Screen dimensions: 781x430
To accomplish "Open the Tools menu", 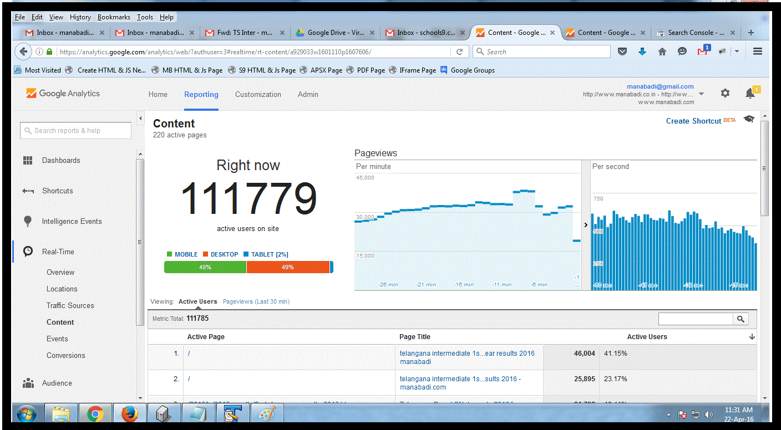I will pos(145,17).
